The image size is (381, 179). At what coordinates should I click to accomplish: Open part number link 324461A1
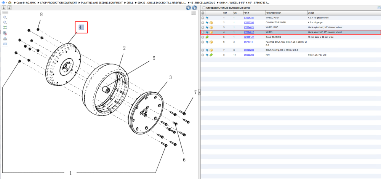pos(249,37)
